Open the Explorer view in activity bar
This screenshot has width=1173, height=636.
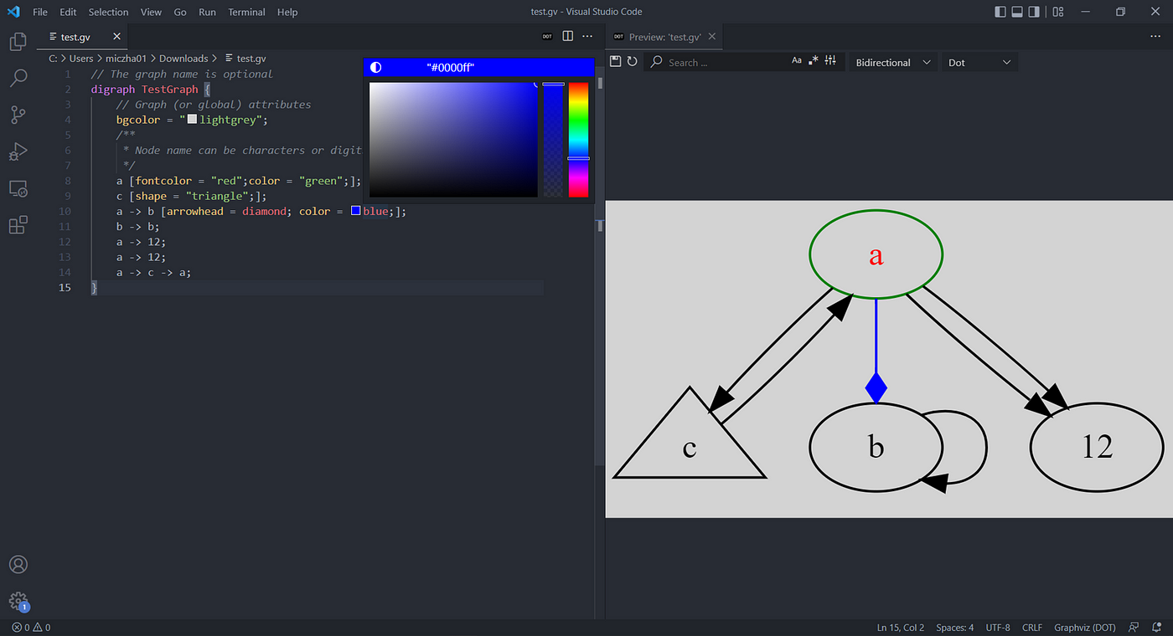pyautogui.click(x=18, y=42)
